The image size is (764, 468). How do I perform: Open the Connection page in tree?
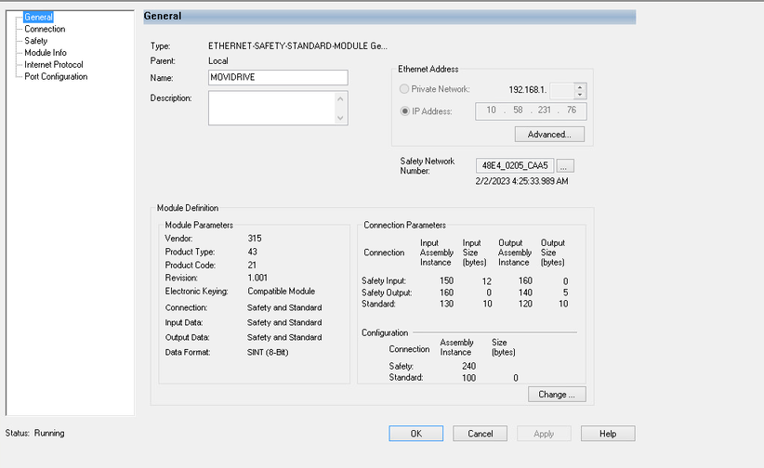point(45,29)
